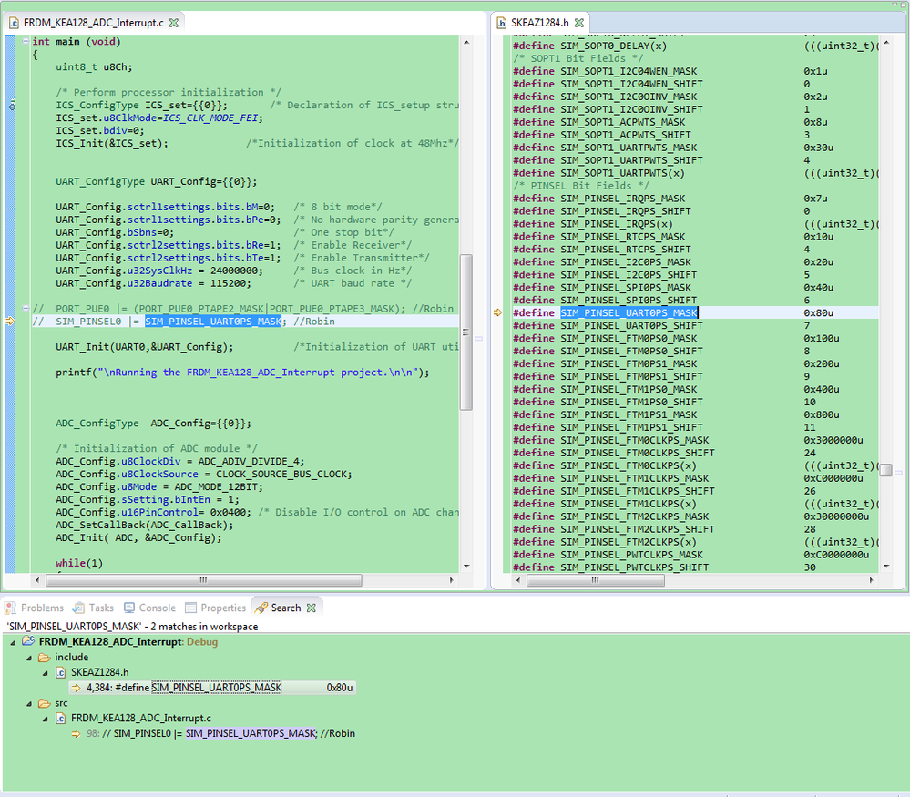Select the Search view tab
910x797 pixels.
click(286, 608)
